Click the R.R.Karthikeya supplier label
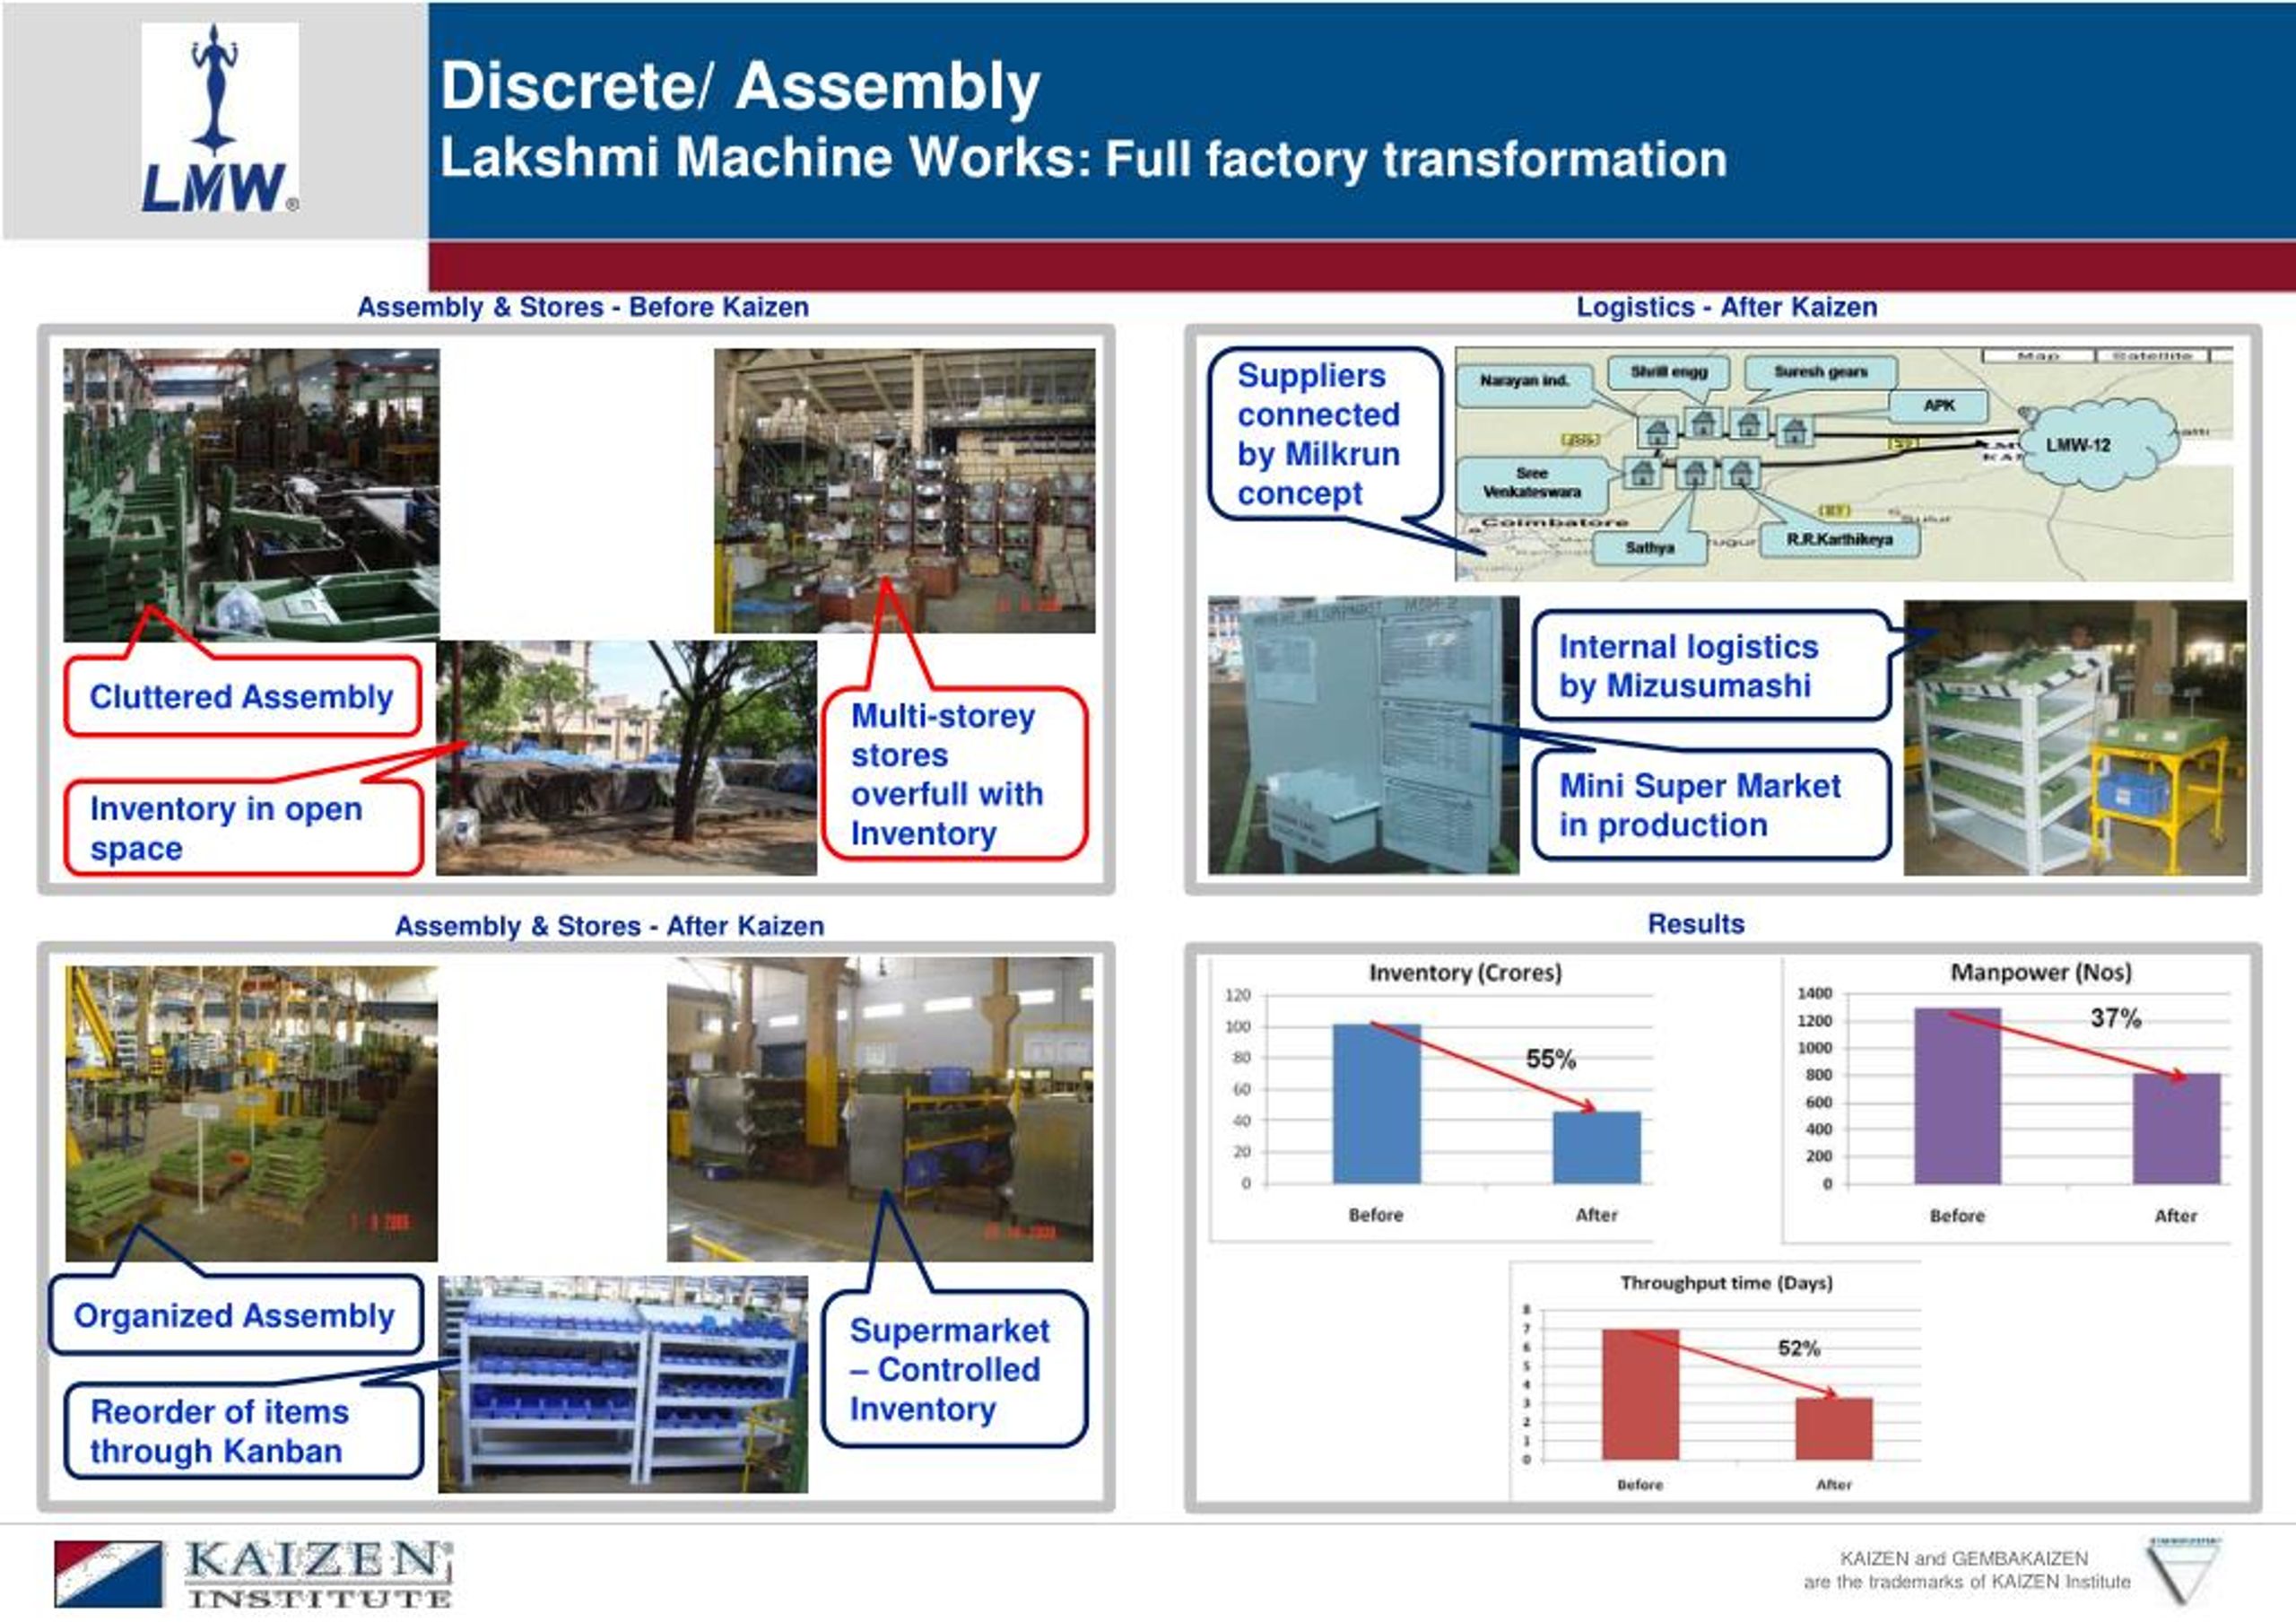This screenshot has height=1623, width=2296. coord(1840,540)
